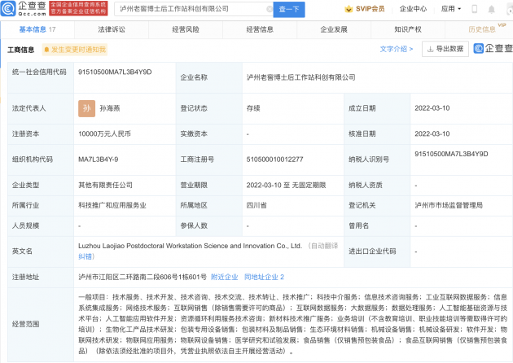This screenshot has width=513, height=363.
Task: Select credit code 91510500MA7L3B4Y9D beside 统一社会信用代码
Action: [115, 72]
